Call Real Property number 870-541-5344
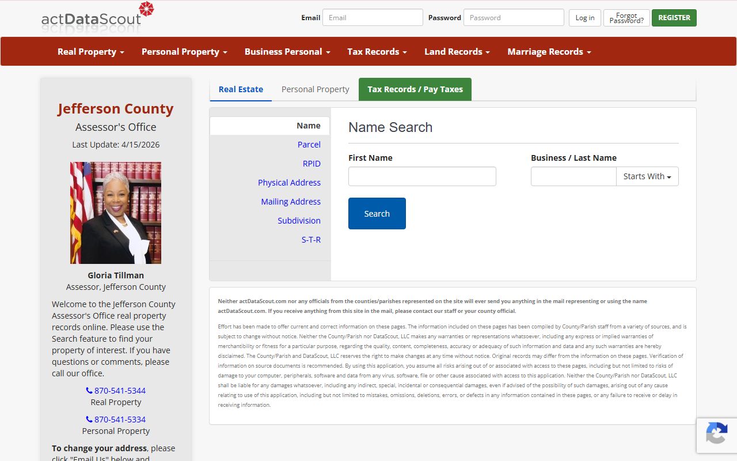737x461 pixels. coord(116,391)
